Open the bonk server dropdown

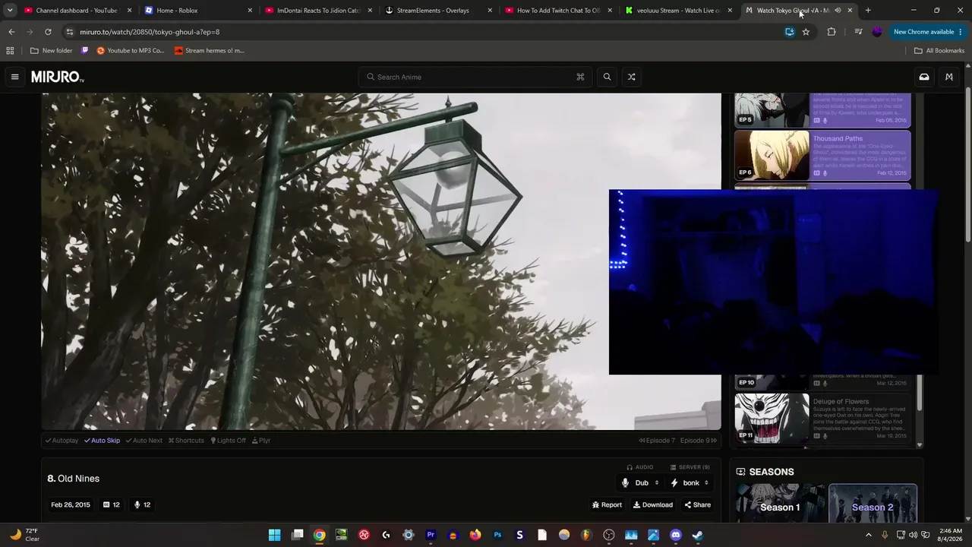690,483
